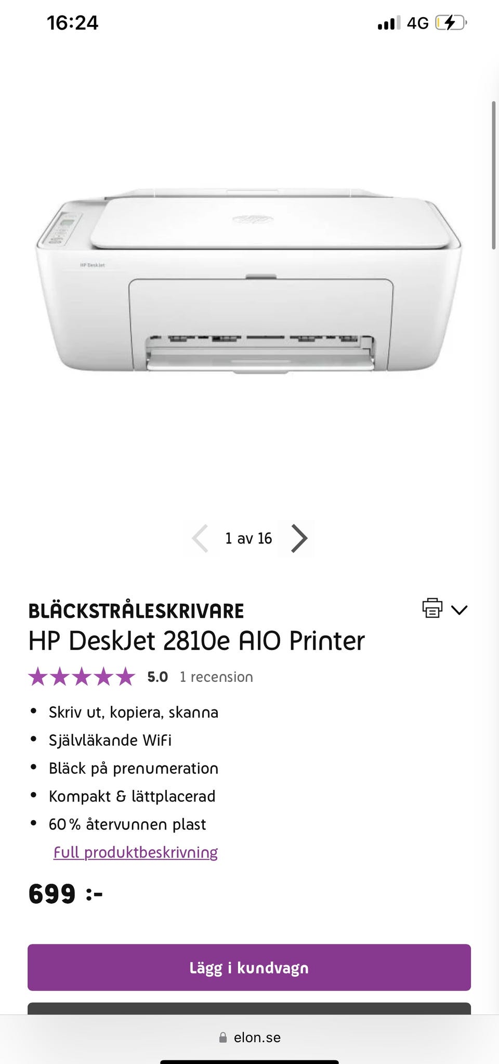The height and width of the screenshot is (1064, 499).
Task: Tap the signal strength bars icon
Action: click(389, 23)
